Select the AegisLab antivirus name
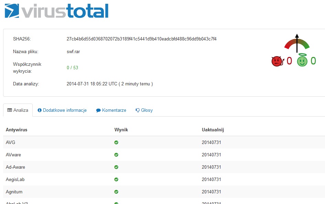This screenshot has width=325, height=204. [x=15, y=179]
